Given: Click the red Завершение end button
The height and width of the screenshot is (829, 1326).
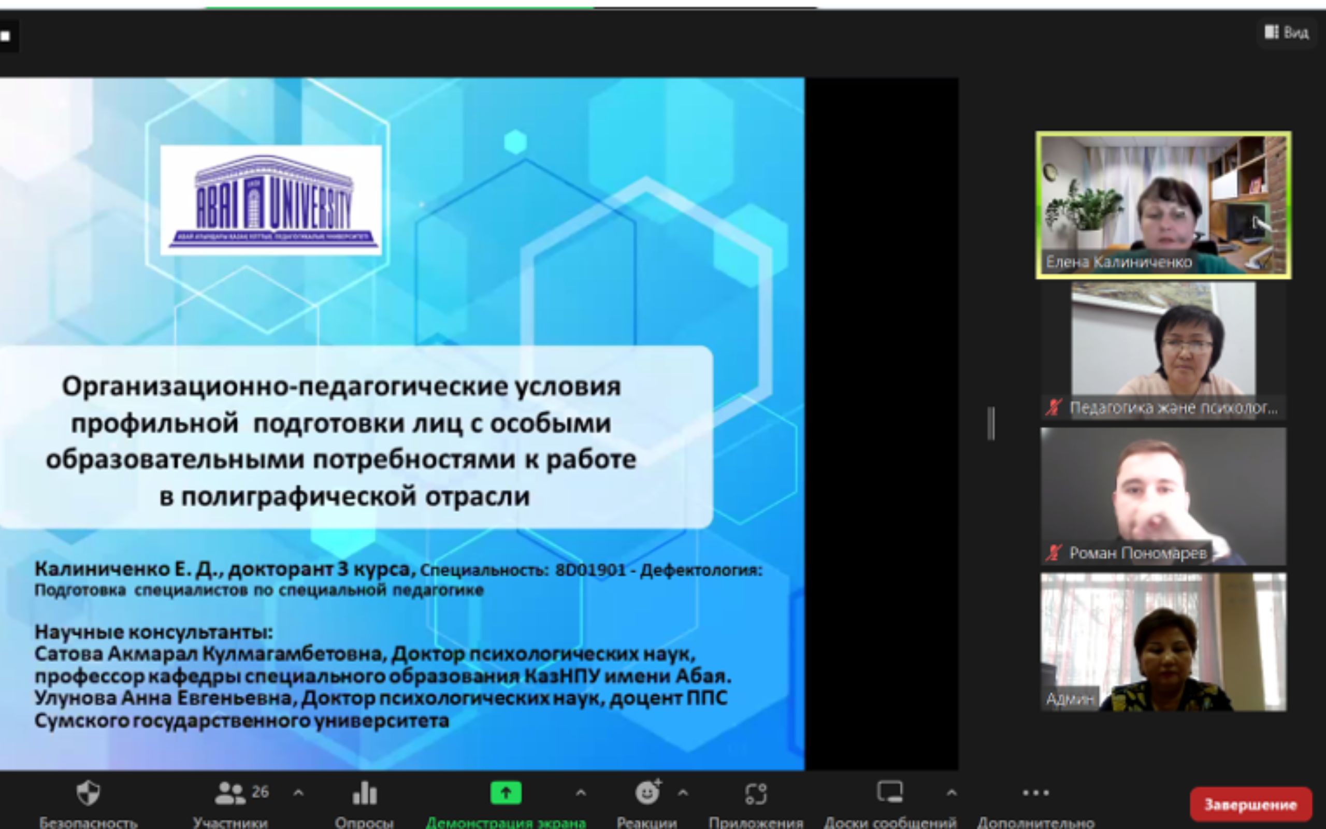Looking at the screenshot, I should (x=1250, y=804).
